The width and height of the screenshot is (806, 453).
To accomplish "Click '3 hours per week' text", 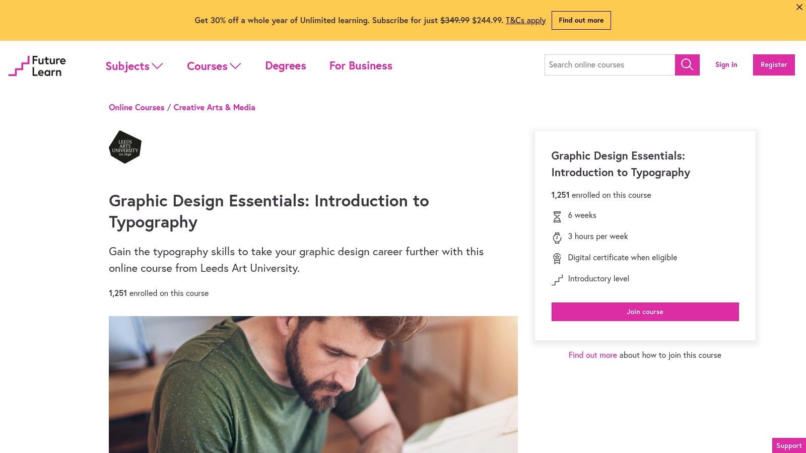I will coord(597,236).
